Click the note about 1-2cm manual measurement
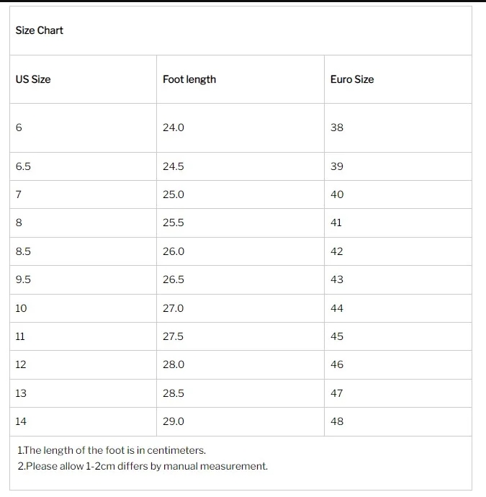 (143, 466)
